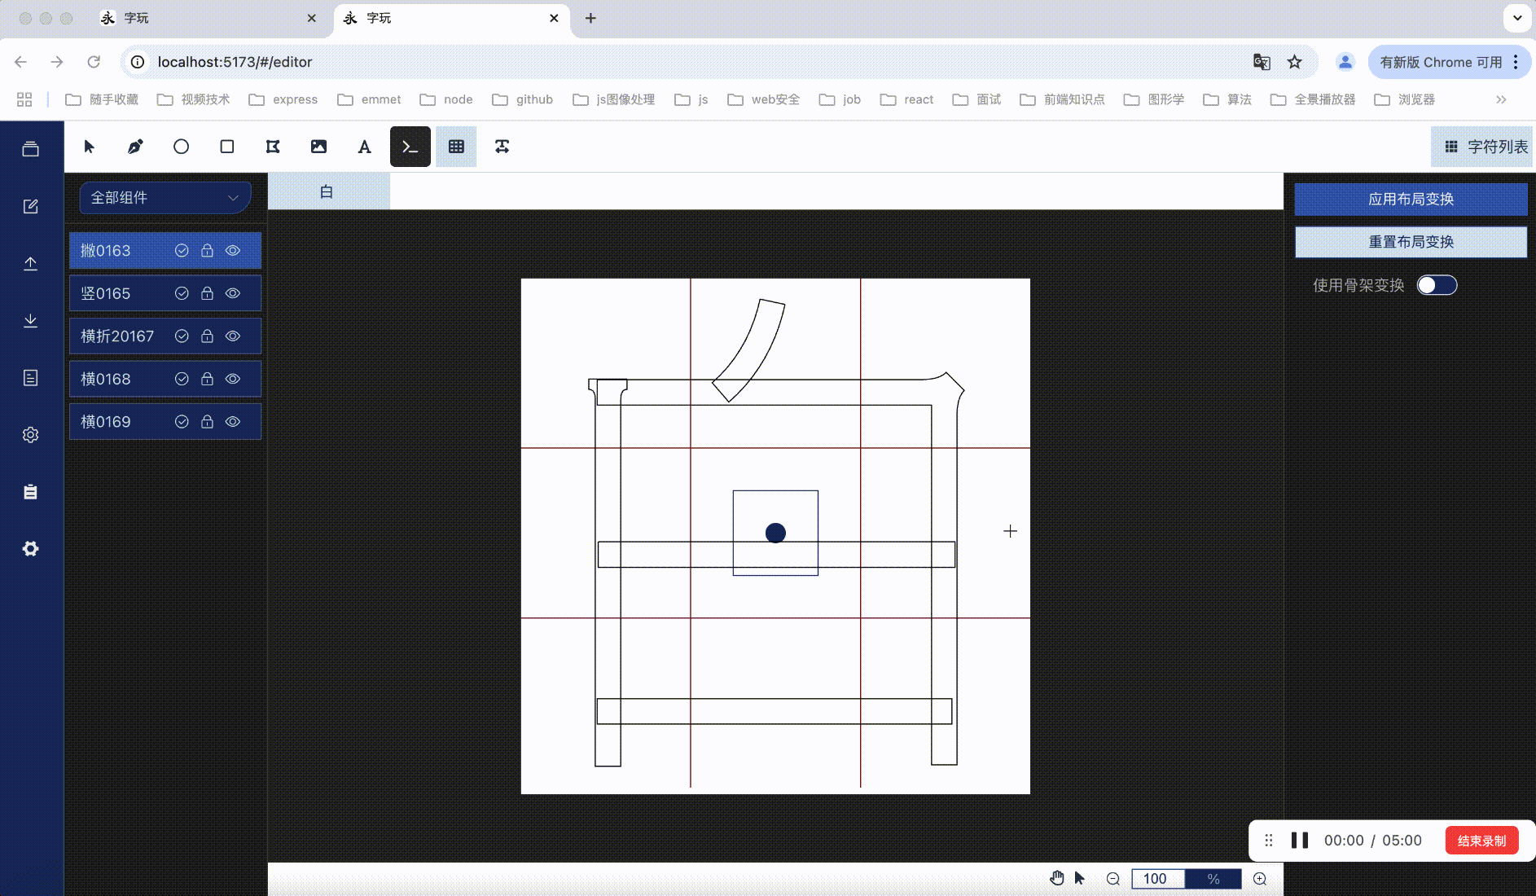Select the Pen tool in the toolbar
Viewport: 1536px width, 896px height.
pos(135,147)
